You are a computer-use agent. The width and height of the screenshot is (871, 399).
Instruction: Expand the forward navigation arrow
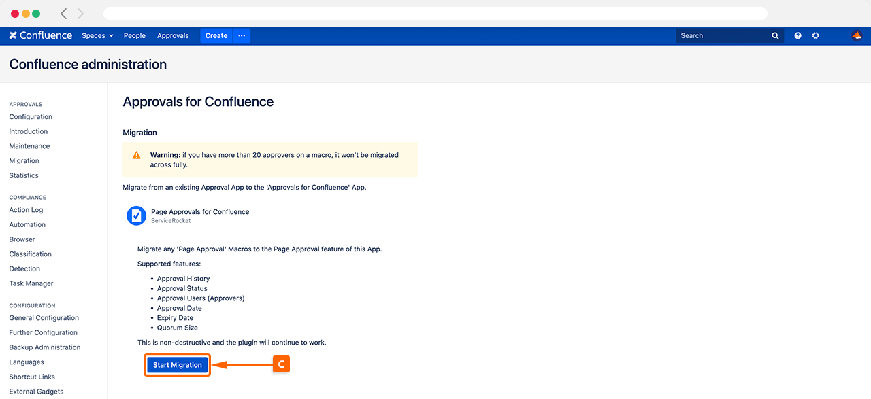pyautogui.click(x=80, y=13)
